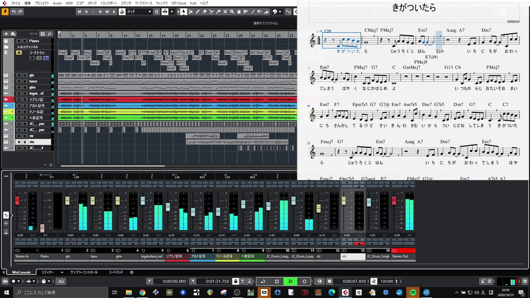Toggle global Mute (M) state button
The height and width of the screenshot is (298, 530).
(x=79, y=12)
